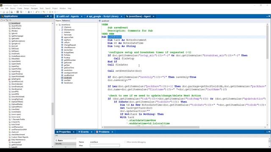Select (eventSave) agent in Applications list
Screen dimensions: 271x152
(16, 23)
